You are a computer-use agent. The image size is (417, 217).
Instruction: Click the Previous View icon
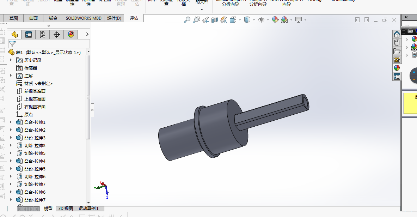[205, 20]
